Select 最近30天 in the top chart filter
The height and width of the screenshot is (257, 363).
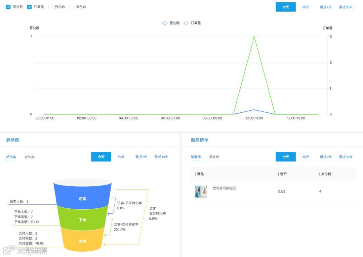click(x=346, y=7)
